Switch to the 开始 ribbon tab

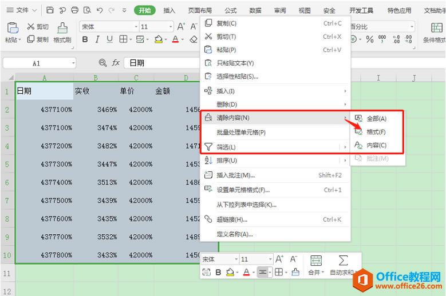(145, 10)
